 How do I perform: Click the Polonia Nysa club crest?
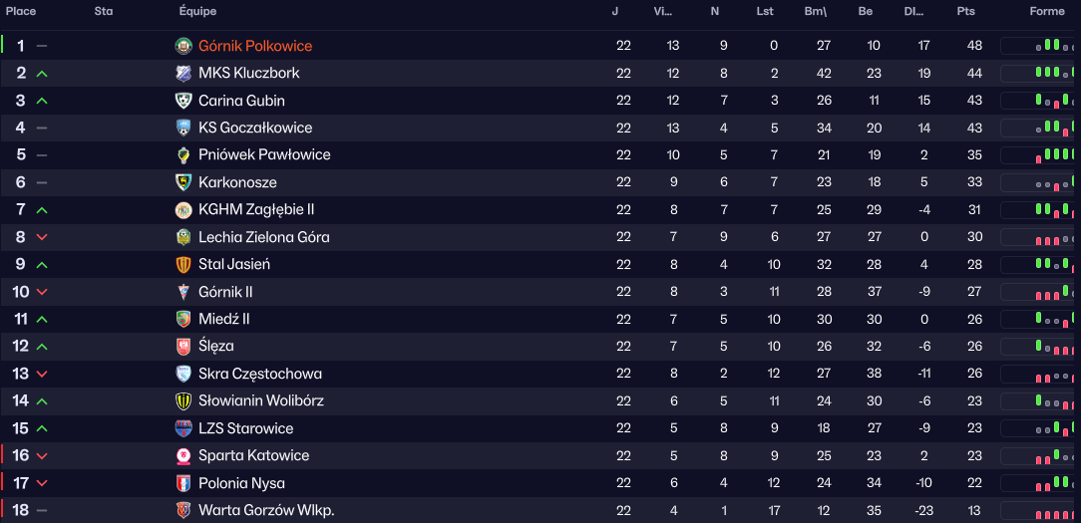coord(183,483)
